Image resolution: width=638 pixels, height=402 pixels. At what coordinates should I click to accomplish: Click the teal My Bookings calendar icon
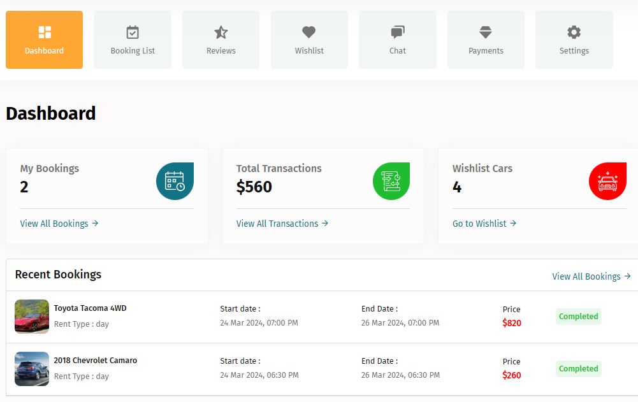tap(175, 181)
